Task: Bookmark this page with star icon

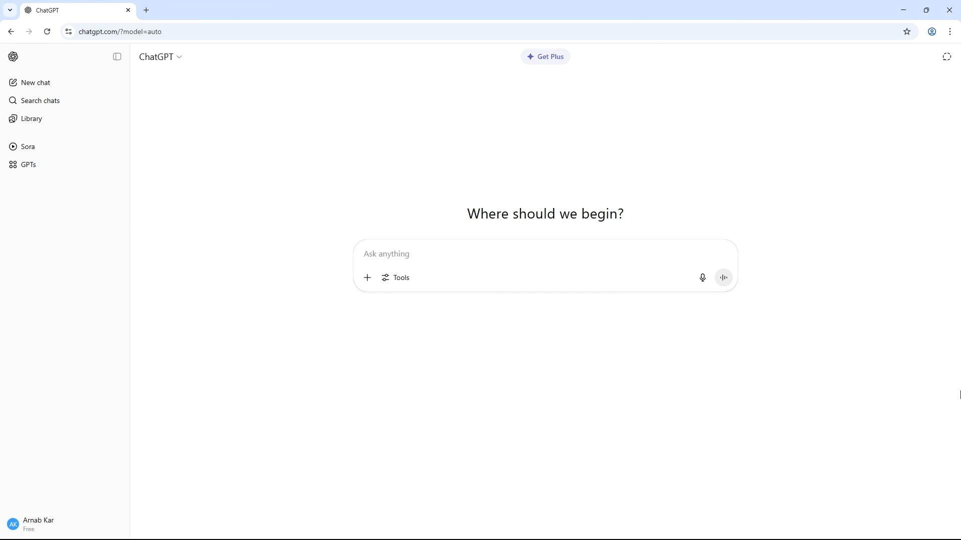Action: pos(907,31)
